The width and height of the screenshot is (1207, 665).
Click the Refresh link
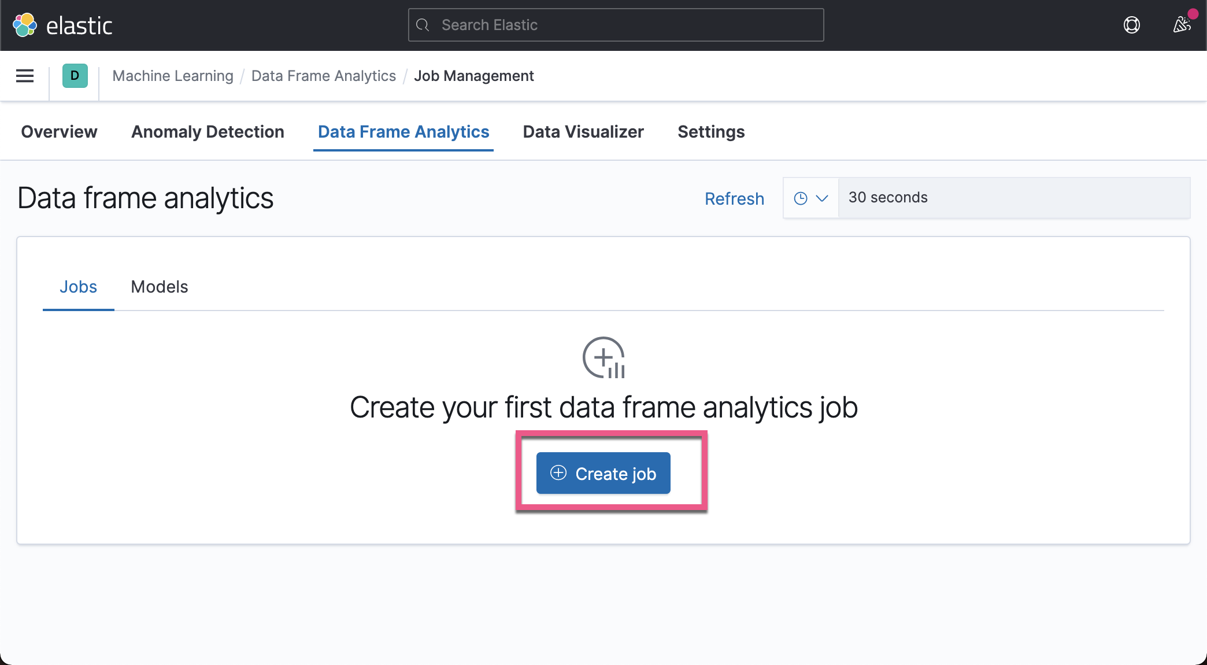pyautogui.click(x=734, y=198)
